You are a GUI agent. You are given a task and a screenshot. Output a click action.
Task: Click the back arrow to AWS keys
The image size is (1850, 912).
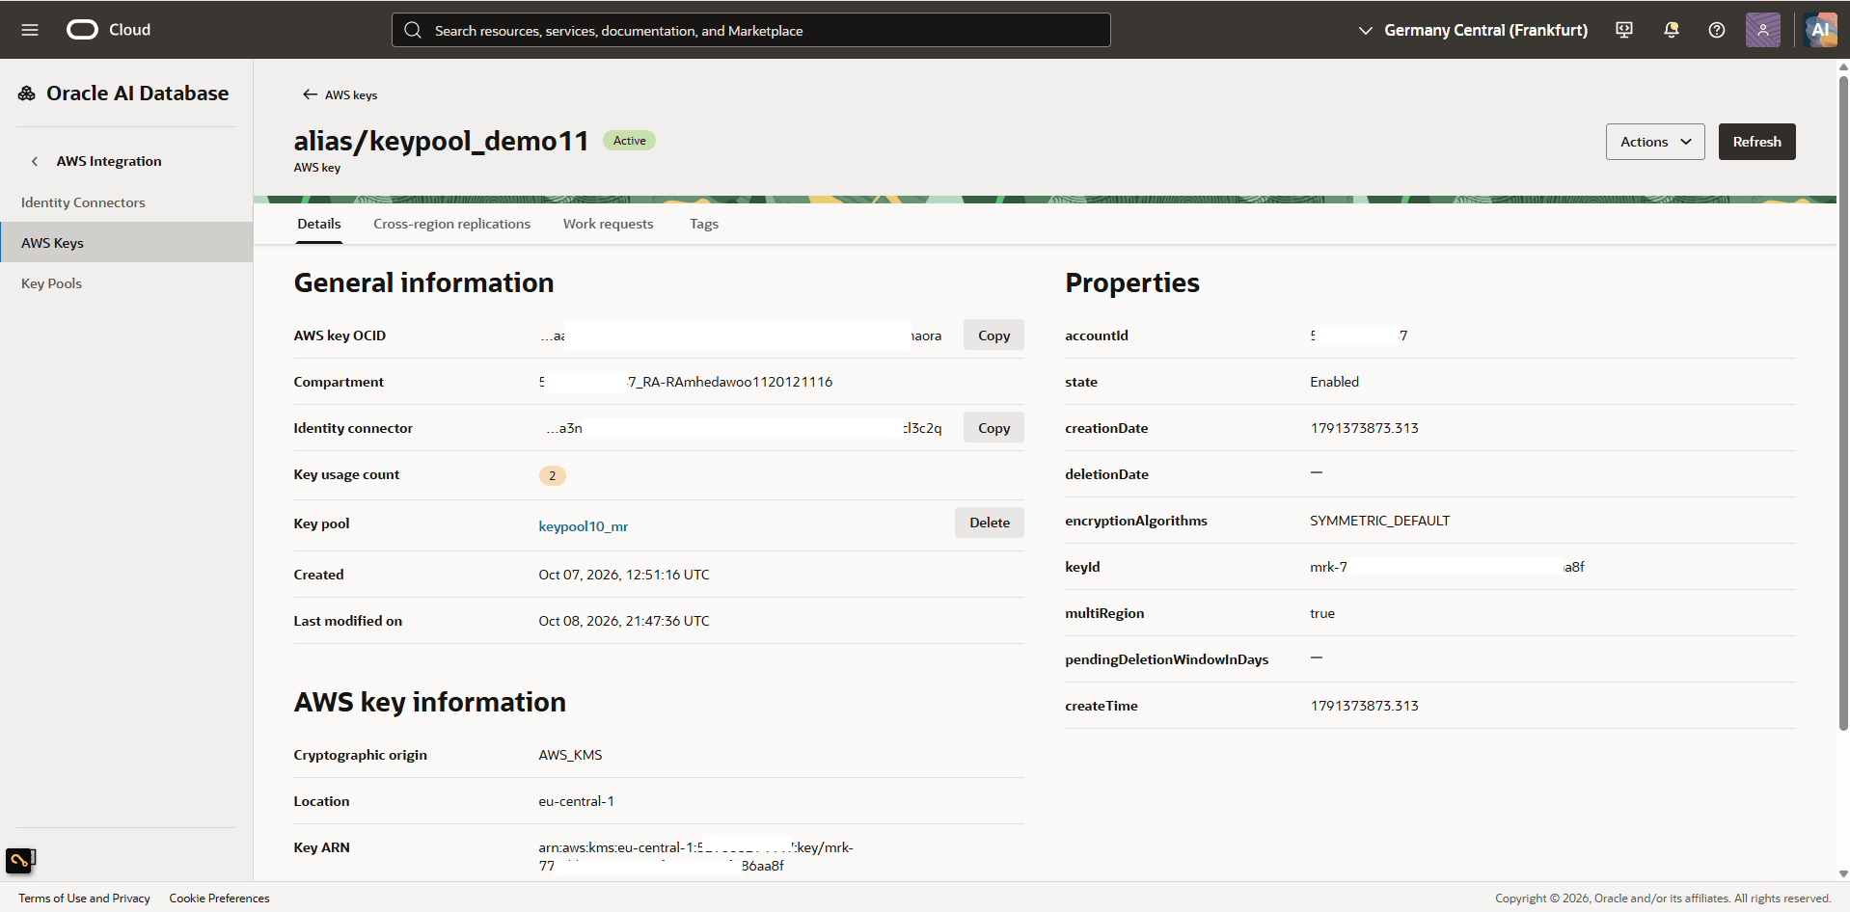coord(310,94)
